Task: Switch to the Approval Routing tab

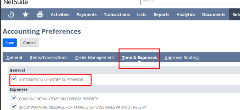Action: 182,57
